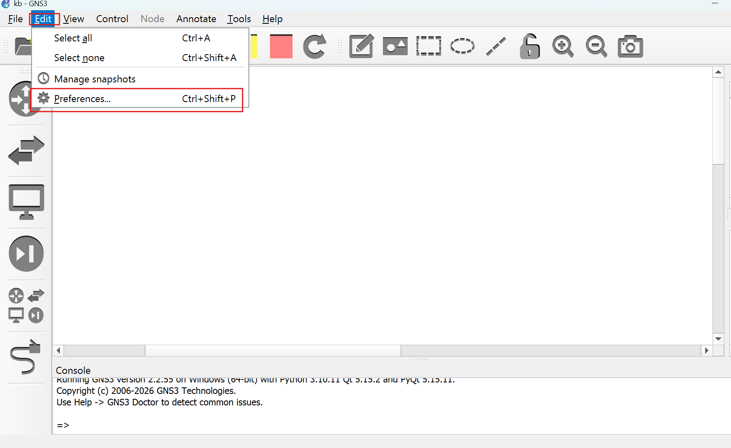Screen dimensions: 731x448
Task: Click the Zoom in magnifier icon
Action: tap(562, 46)
